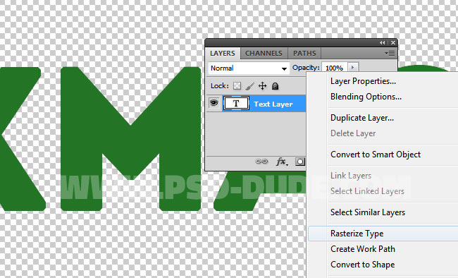The image size is (458, 278).
Task: Choose Duplicate Layer from context menu
Action: tap(362, 118)
